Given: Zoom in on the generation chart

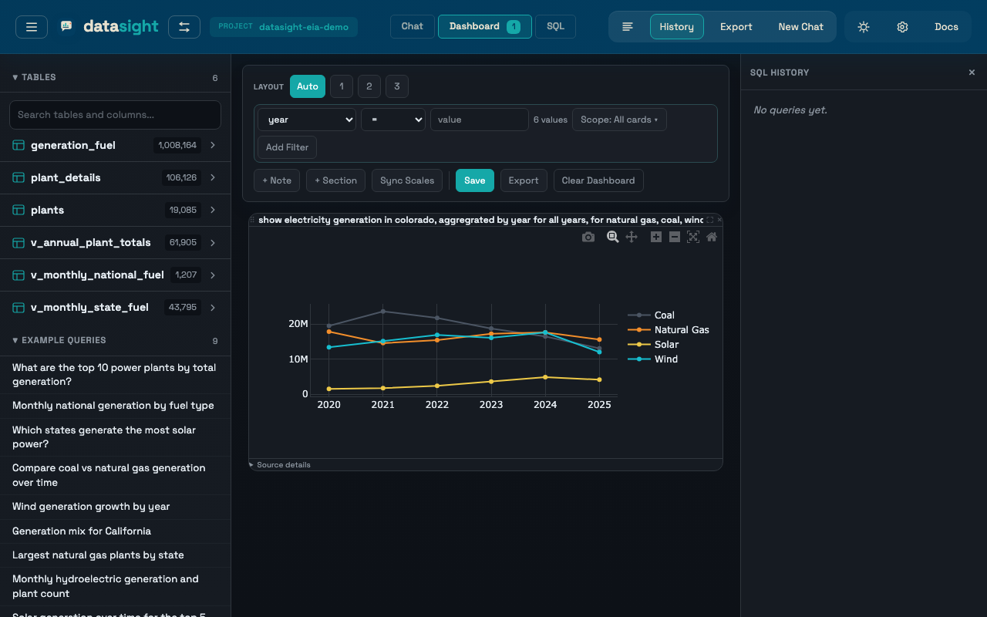Looking at the screenshot, I should coord(655,237).
